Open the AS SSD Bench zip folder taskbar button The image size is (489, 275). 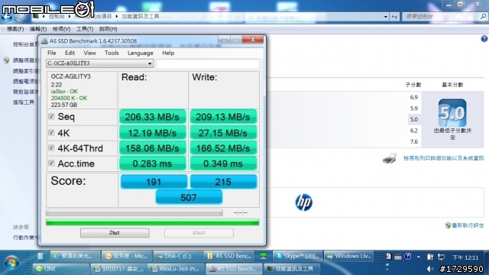[x=229, y=257]
